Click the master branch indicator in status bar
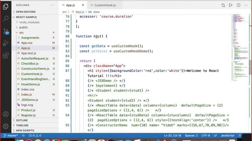Screen dimensions: 252x141 [11, 136]
